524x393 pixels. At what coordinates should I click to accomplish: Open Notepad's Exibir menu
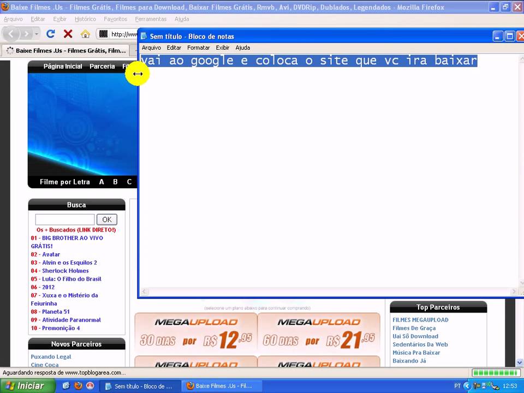click(x=223, y=48)
